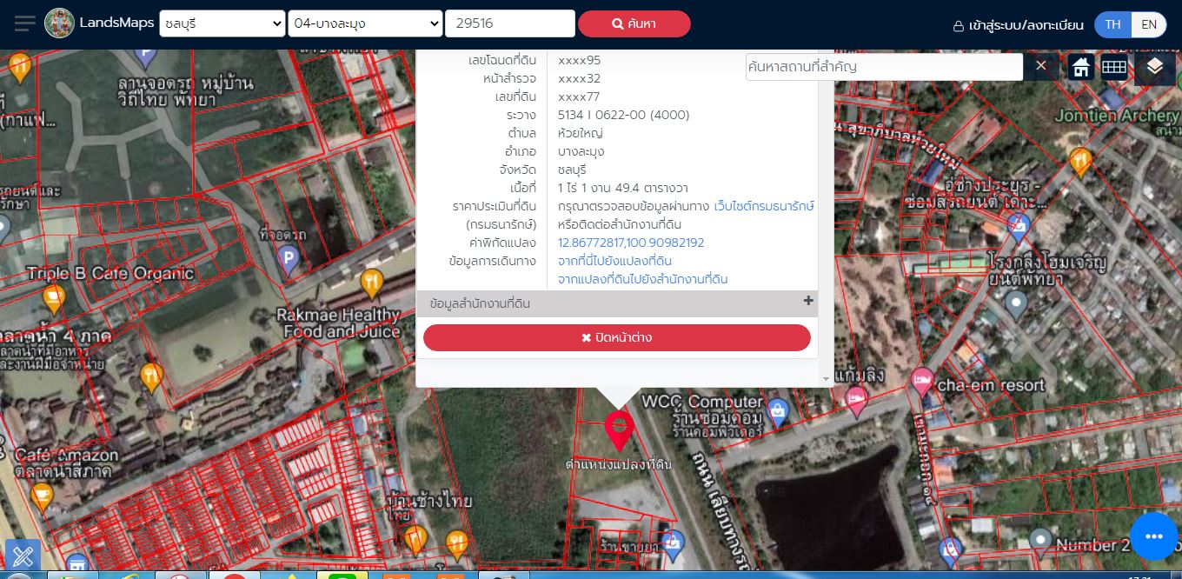The width and height of the screenshot is (1182, 579).
Task: Open the measurement tool ruler icon
Action: [23, 556]
